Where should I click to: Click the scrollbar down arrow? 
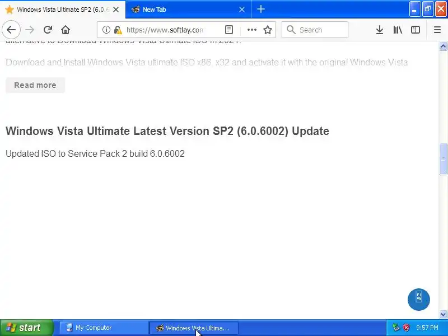click(443, 314)
